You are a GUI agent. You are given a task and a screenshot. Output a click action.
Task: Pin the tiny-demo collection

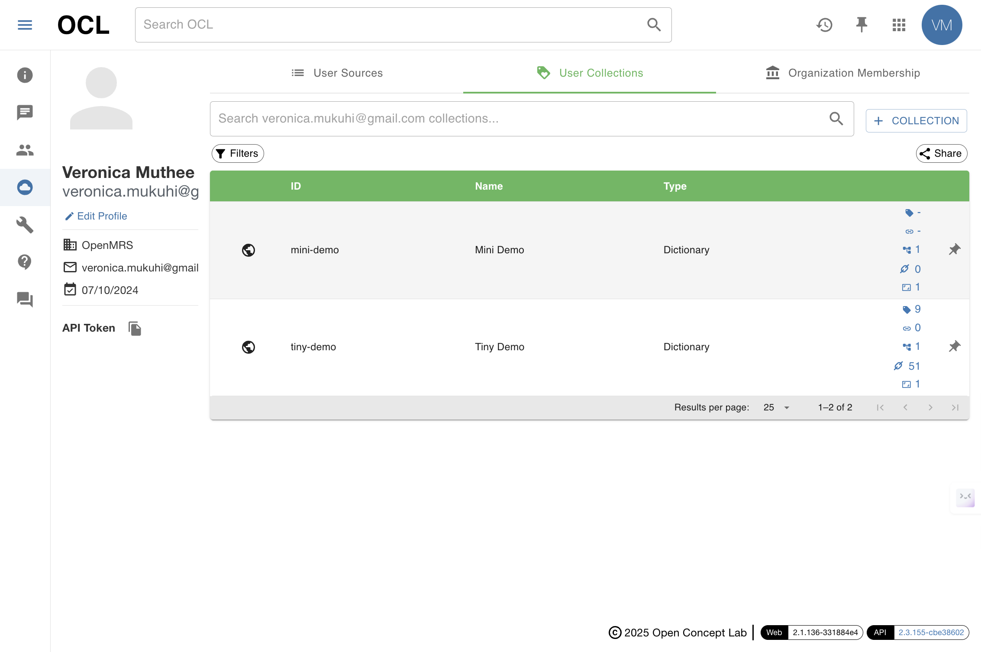[954, 346]
